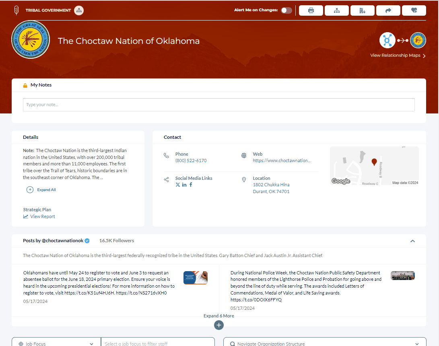The image size is (439, 346).
Task: Click the location pin icon beside Location
Action: tap(244, 179)
